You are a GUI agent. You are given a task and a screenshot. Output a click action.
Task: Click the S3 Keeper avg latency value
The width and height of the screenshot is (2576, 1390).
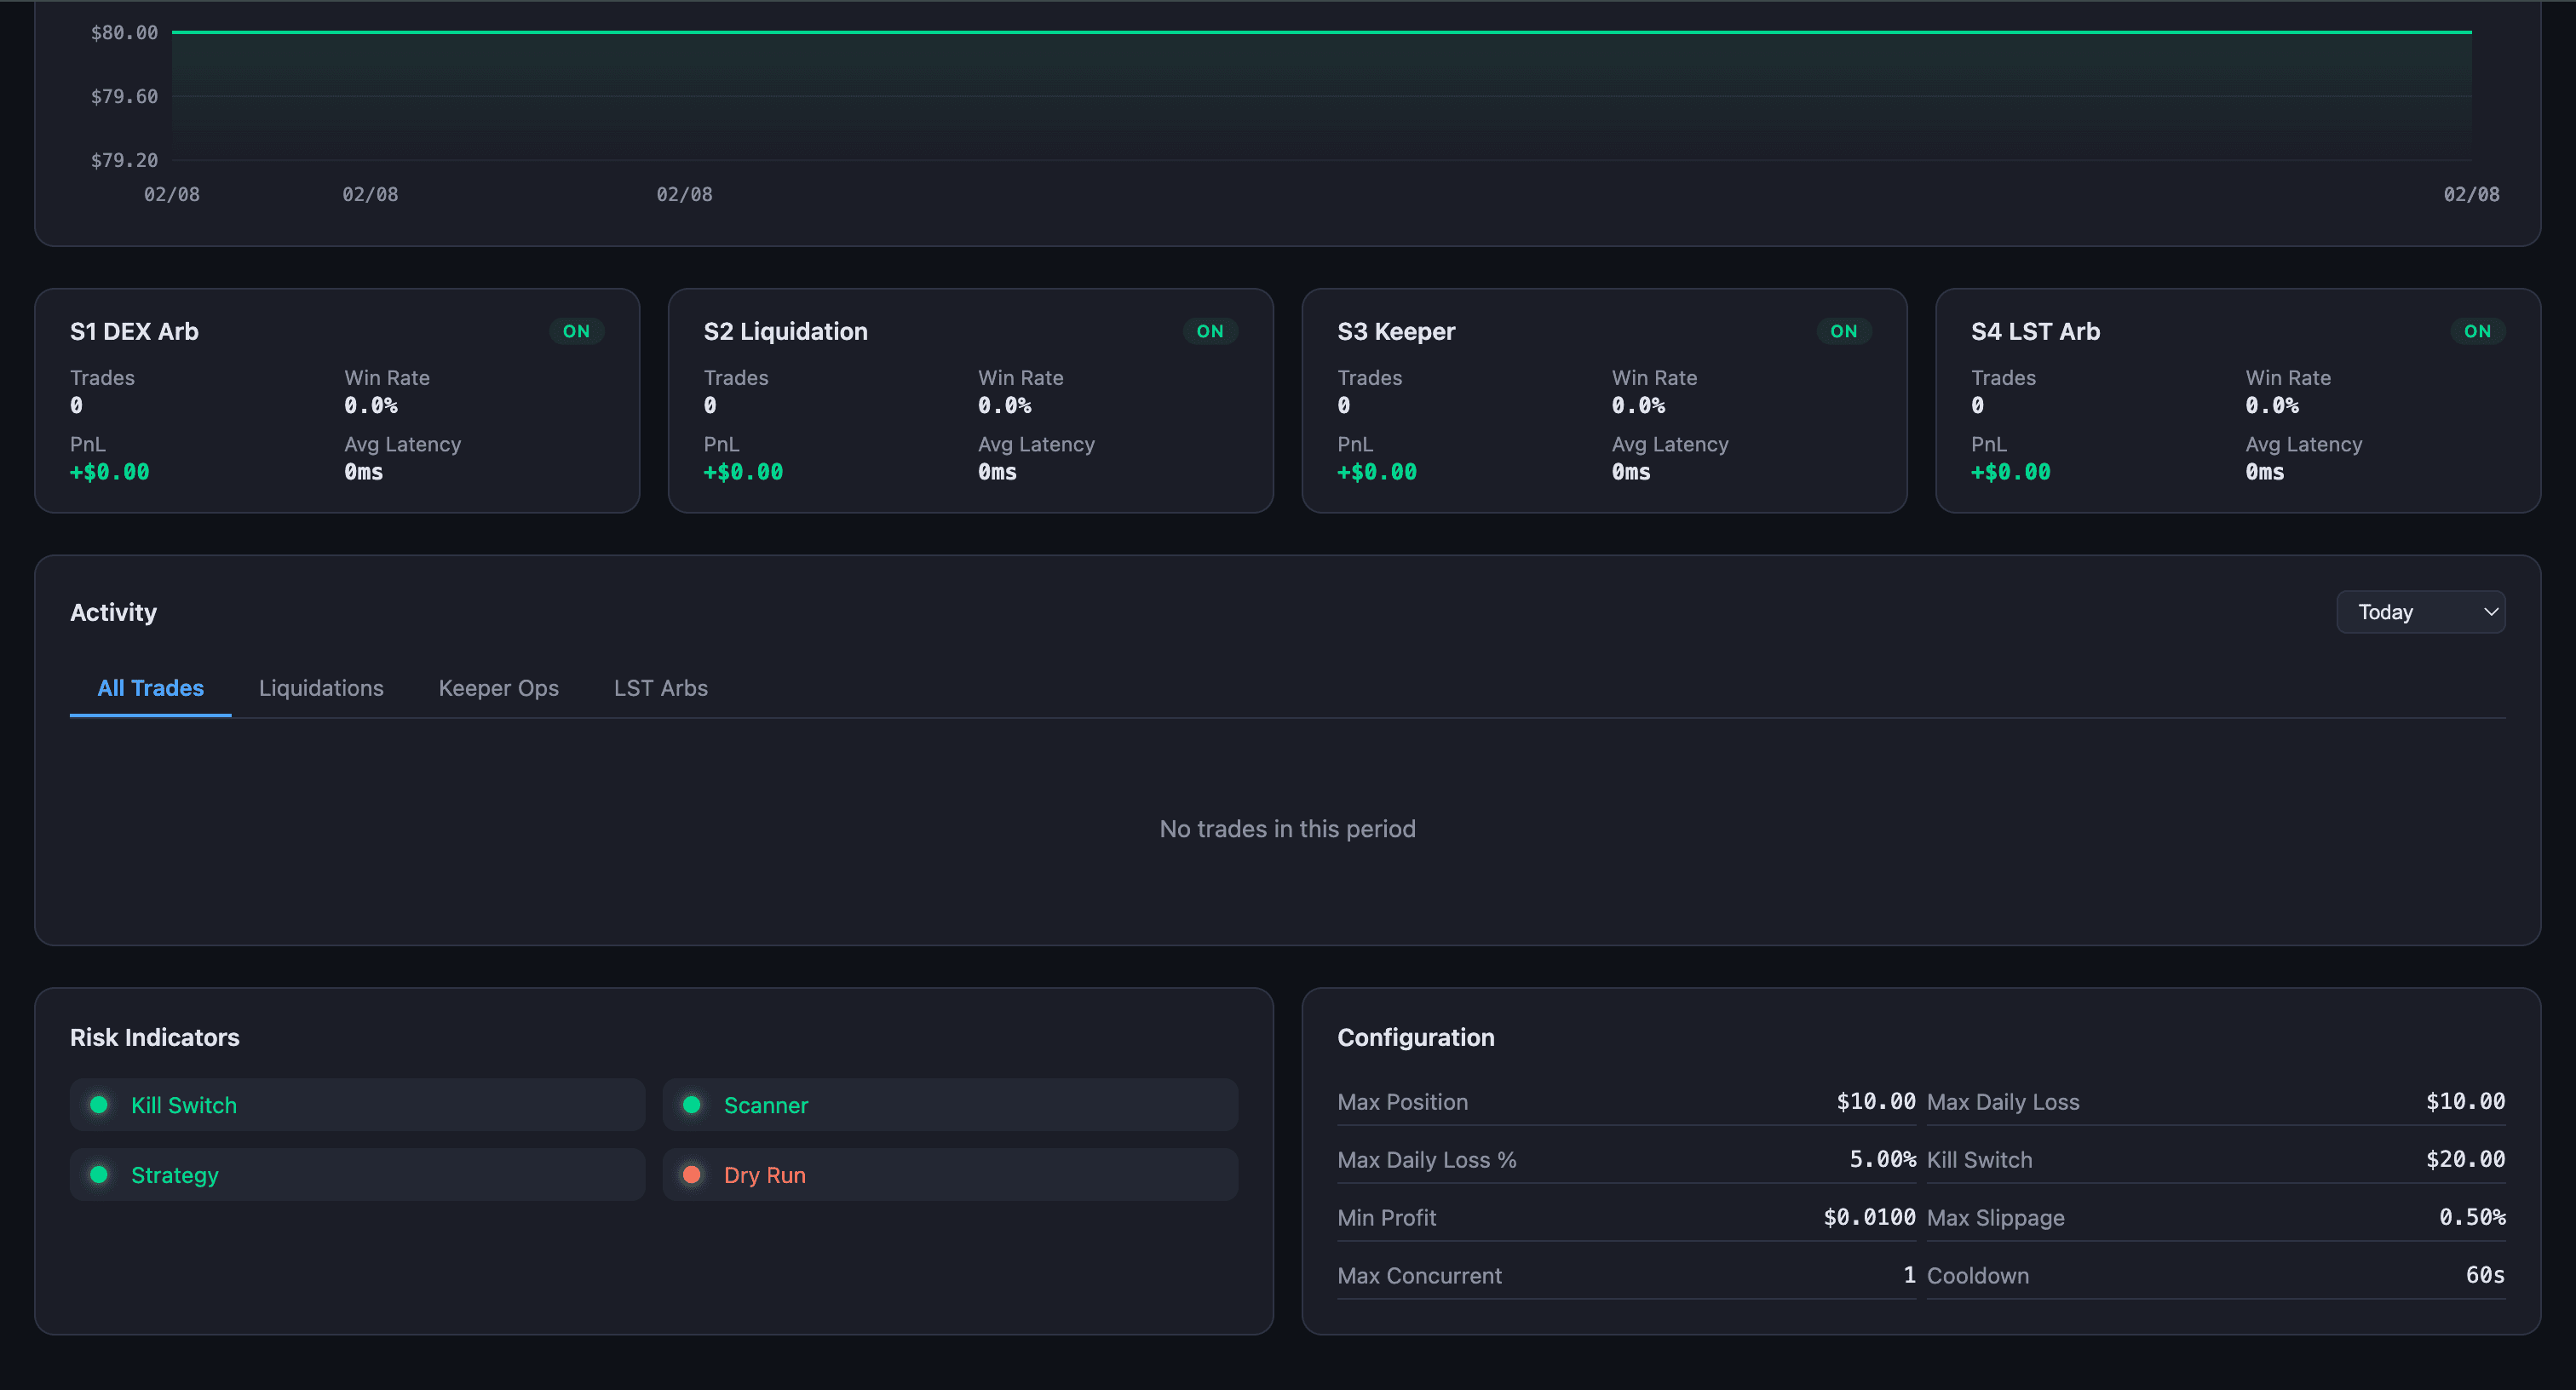(x=1631, y=472)
